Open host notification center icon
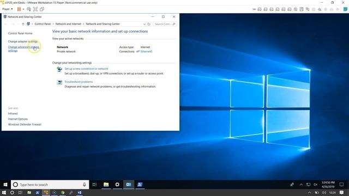Viewport: 349px width, 196px height. click(x=342, y=192)
